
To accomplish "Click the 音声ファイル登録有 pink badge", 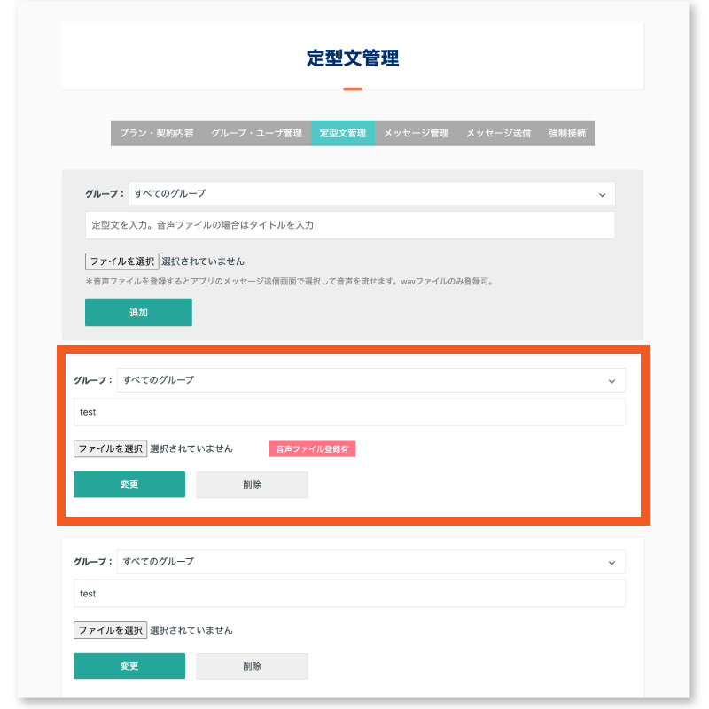I will (312, 448).
